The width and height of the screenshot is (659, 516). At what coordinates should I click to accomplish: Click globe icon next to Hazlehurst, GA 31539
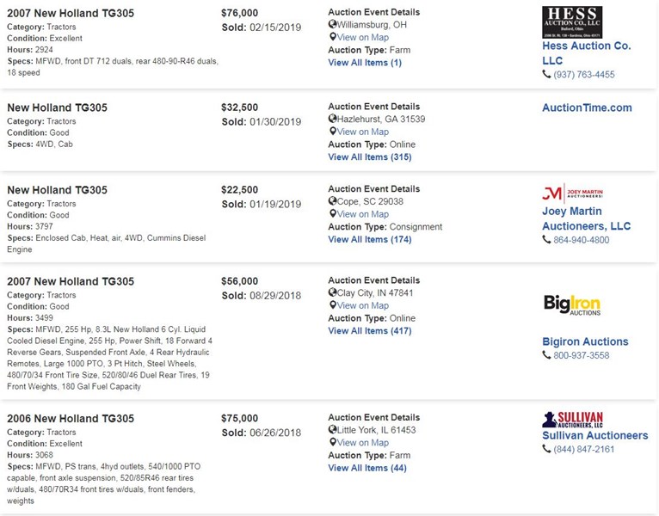click(332, 120)
